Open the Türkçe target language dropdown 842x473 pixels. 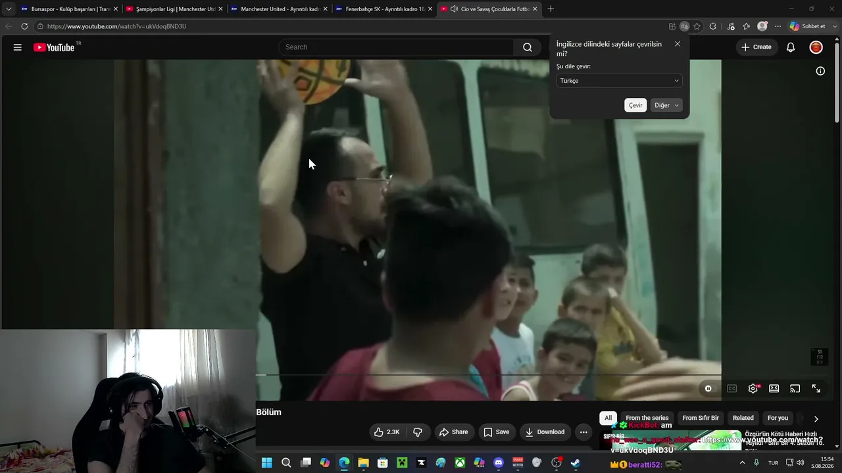click(619, 81)
